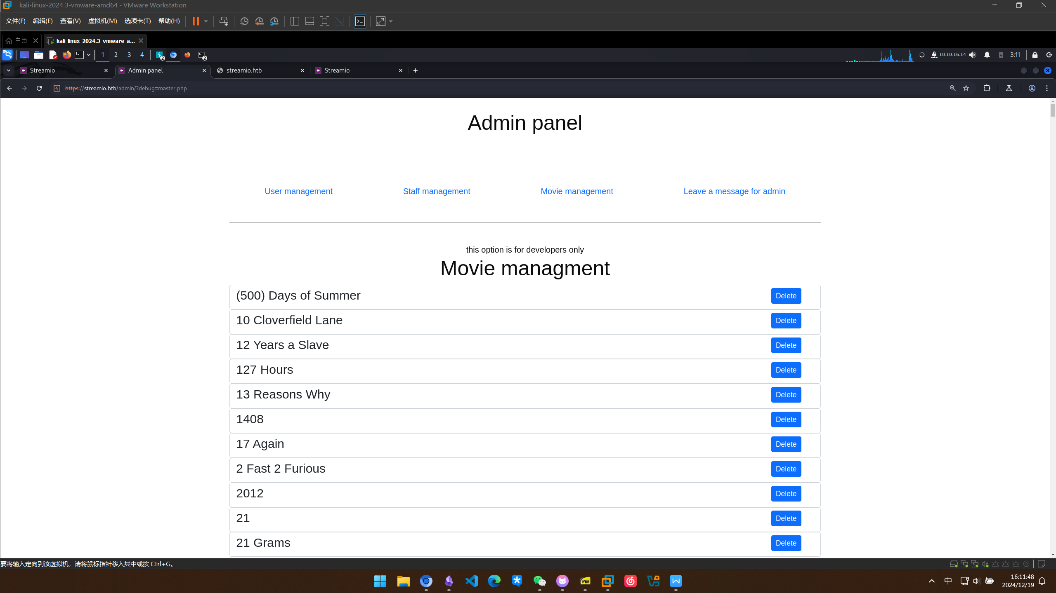Launch Firefox from Kali panel

tap(66, 55)
